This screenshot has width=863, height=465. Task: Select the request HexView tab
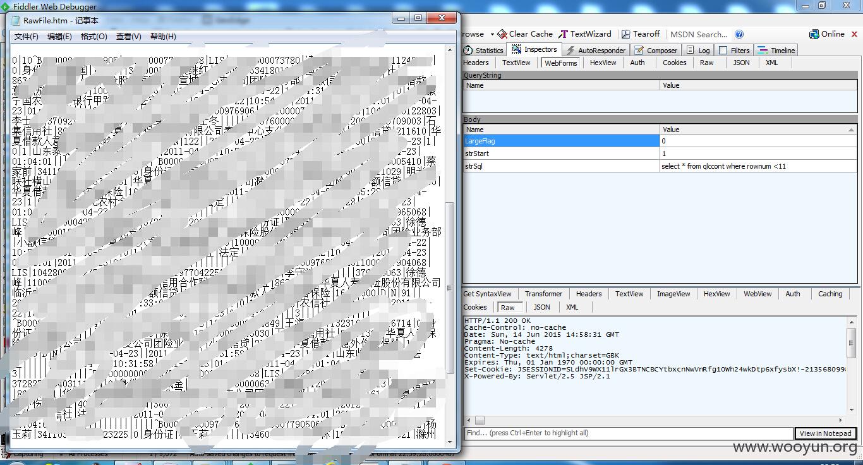click(x=603, y=63)
